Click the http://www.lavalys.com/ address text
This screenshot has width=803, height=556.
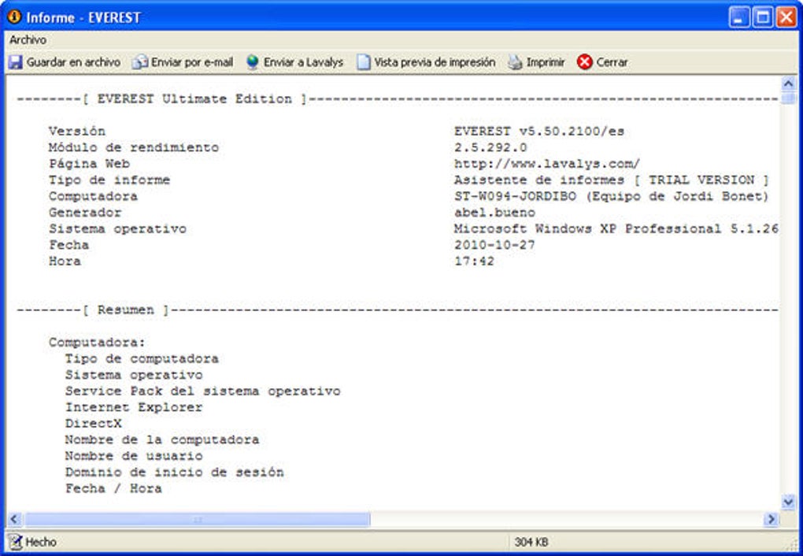pos(547,164)
